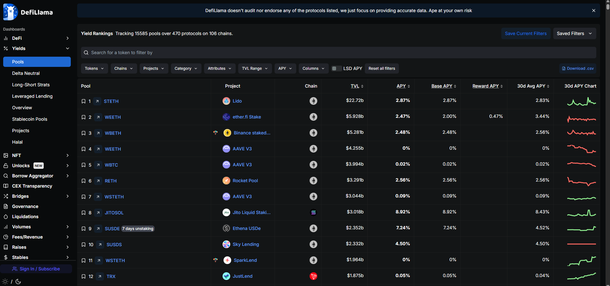Open the ether.fi Stake project link
The width and height of the screenshot is (610, 286).
pos(247,117)
